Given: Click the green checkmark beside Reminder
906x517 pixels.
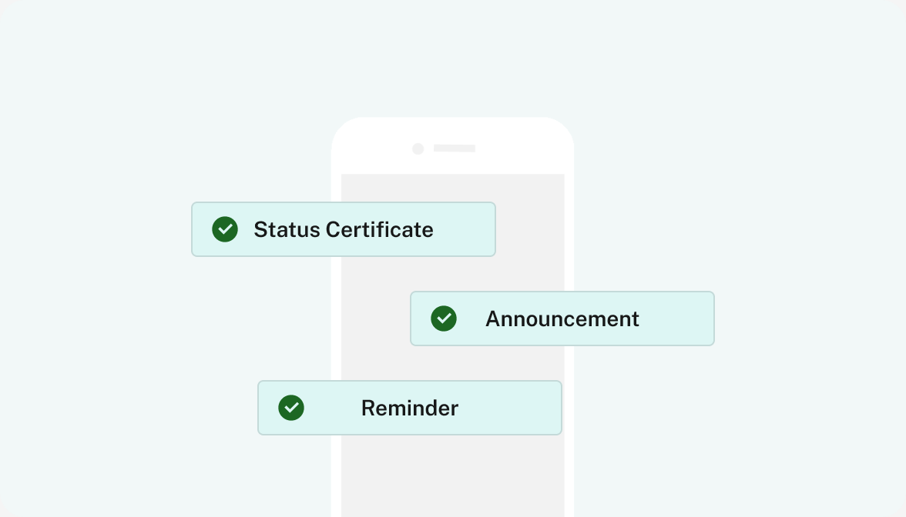Looking at the screenshot, I should point(291,408).
